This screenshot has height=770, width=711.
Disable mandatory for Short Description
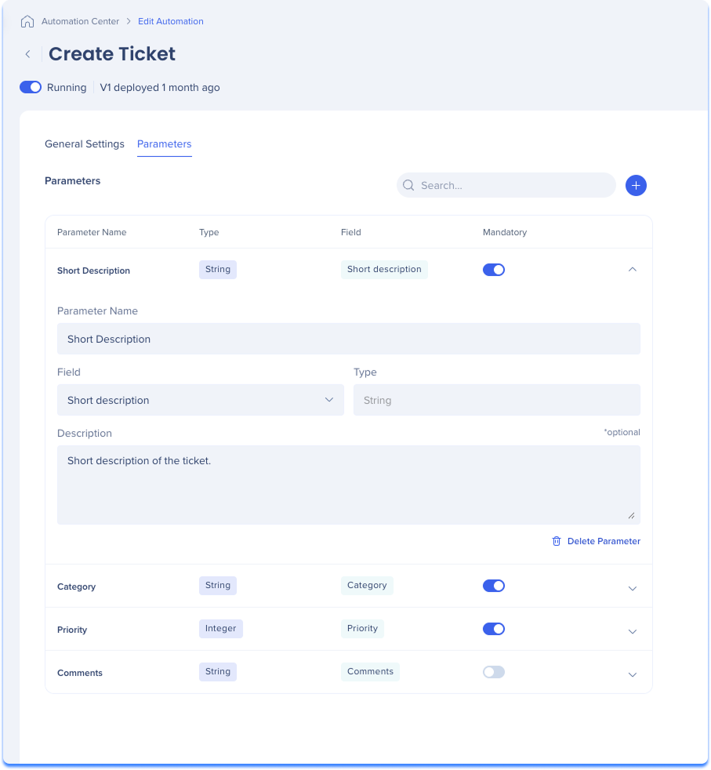494,270
